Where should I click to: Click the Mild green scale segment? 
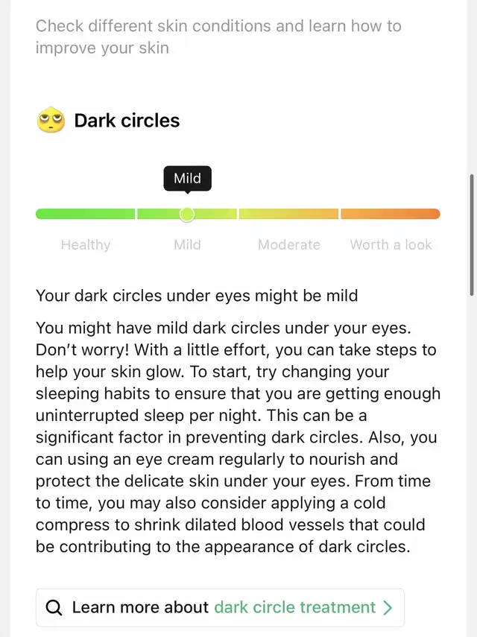[160, 215]
